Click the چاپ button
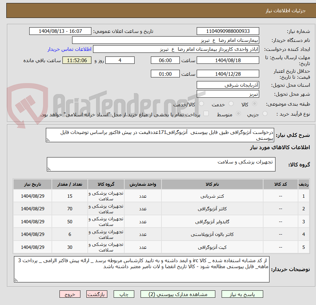 124,294
